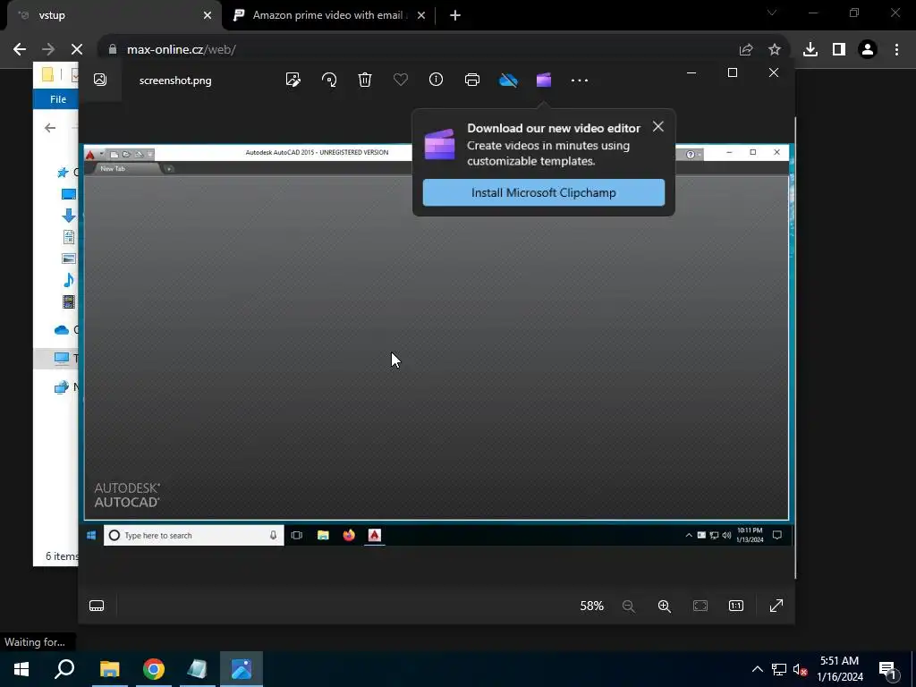Click the gallery icon left of screenshot.png
The width and height of the screenshot is (916, 687).
click(x=100, y=80)
